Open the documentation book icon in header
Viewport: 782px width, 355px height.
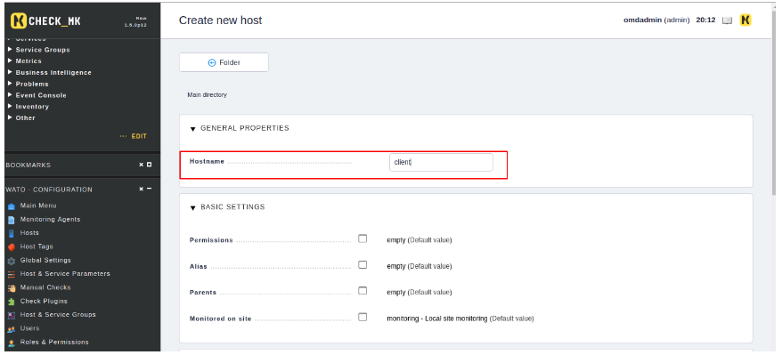(727, 20)
